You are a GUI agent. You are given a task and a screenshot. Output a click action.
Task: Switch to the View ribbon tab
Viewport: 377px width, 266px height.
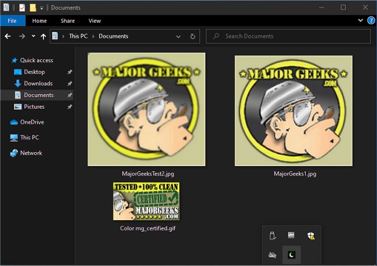click(95, 21)
